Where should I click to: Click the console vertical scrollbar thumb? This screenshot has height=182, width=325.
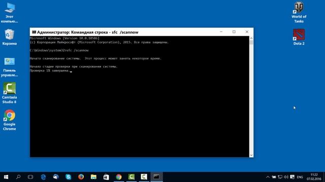[x=251, y=42]
